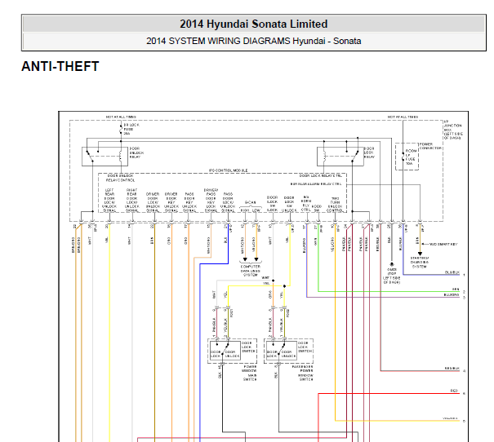This screenshot has width=494, height=442.
Task: Select the "2014 Hyundai Sonata Limited" heading
Action: [x=254, y=24]
